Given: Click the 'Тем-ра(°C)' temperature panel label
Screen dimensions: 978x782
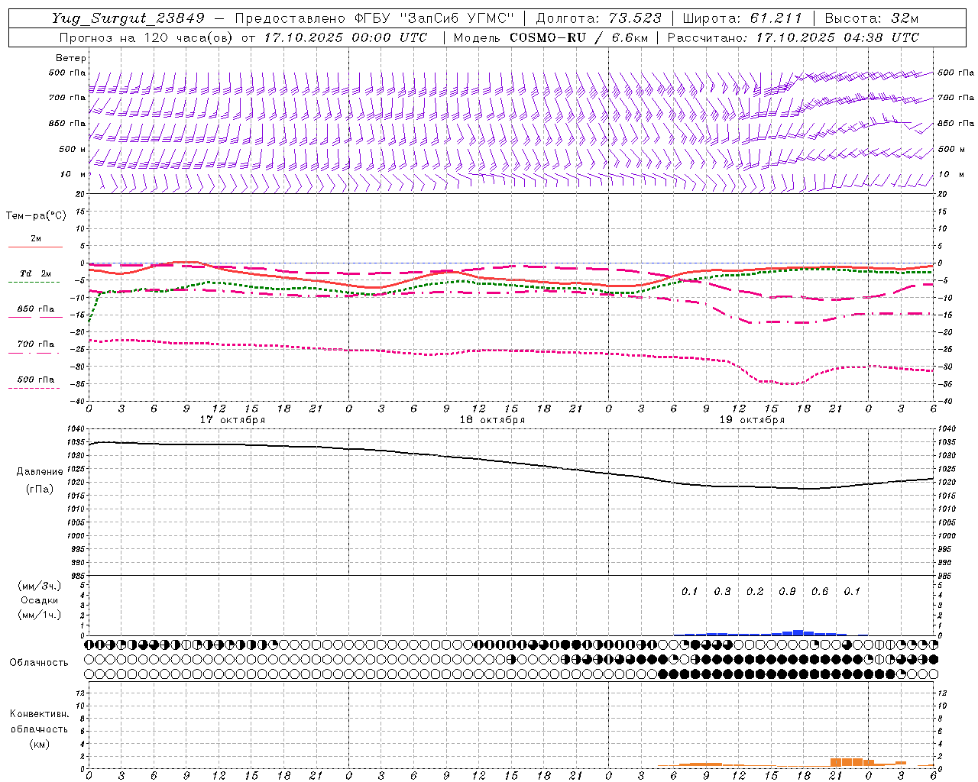Looking at the screenshot, I should coord(36,216).
